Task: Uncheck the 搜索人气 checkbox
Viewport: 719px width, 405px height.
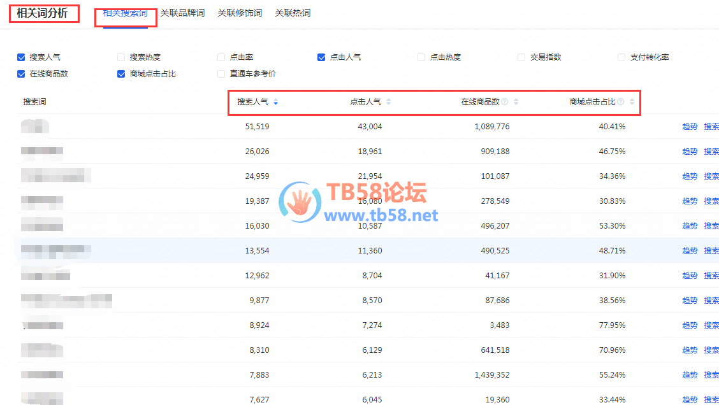Action: [22, 57]
